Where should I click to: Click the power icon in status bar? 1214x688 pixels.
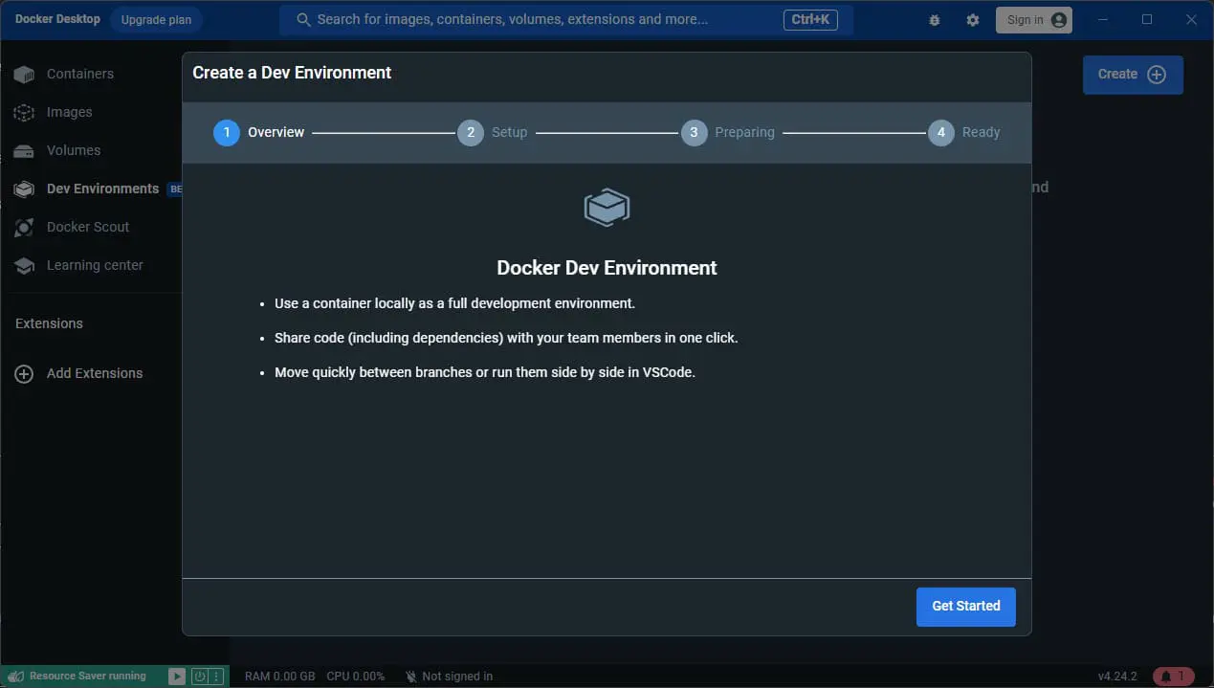point(200,677)
